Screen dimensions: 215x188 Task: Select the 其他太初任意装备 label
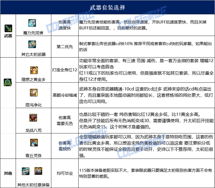[x=33, y=185]
